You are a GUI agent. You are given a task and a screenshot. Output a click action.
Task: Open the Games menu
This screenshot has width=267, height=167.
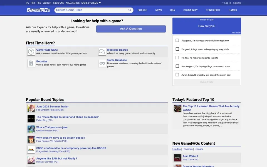coord(233,10)
